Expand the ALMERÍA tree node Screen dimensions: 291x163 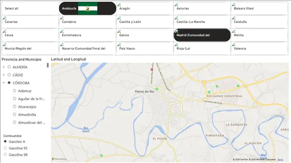click(x=4, y=67)
